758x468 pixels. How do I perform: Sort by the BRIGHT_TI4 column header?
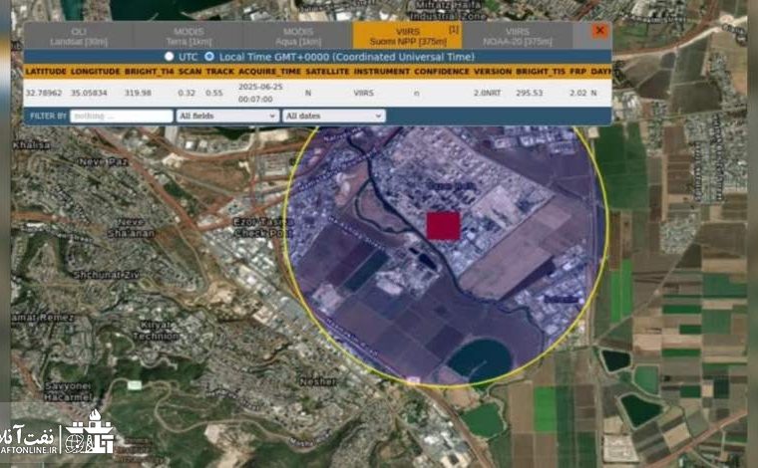(149, 72)
